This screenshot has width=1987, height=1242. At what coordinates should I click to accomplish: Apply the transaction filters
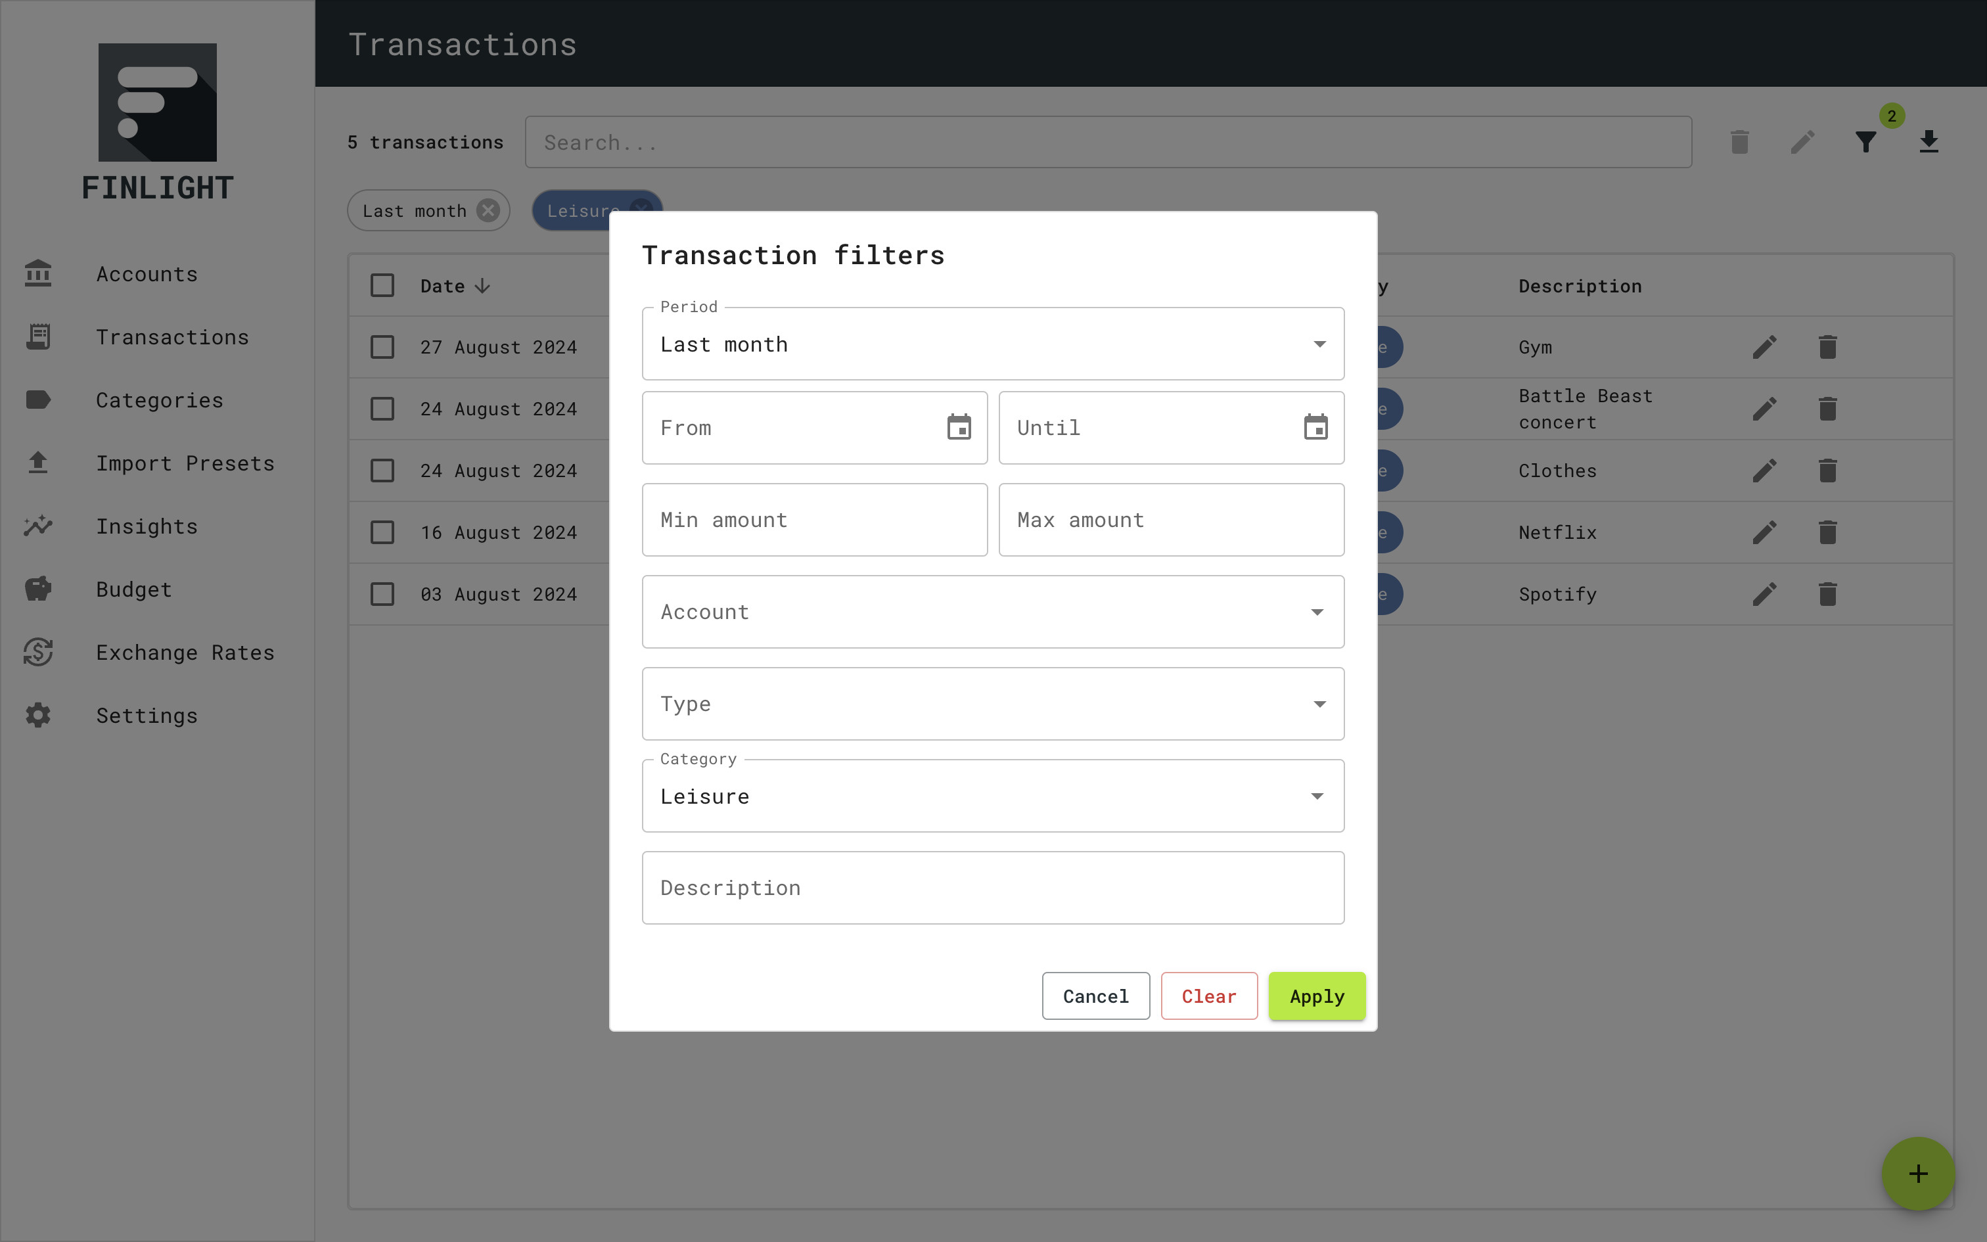[1316, 996]
